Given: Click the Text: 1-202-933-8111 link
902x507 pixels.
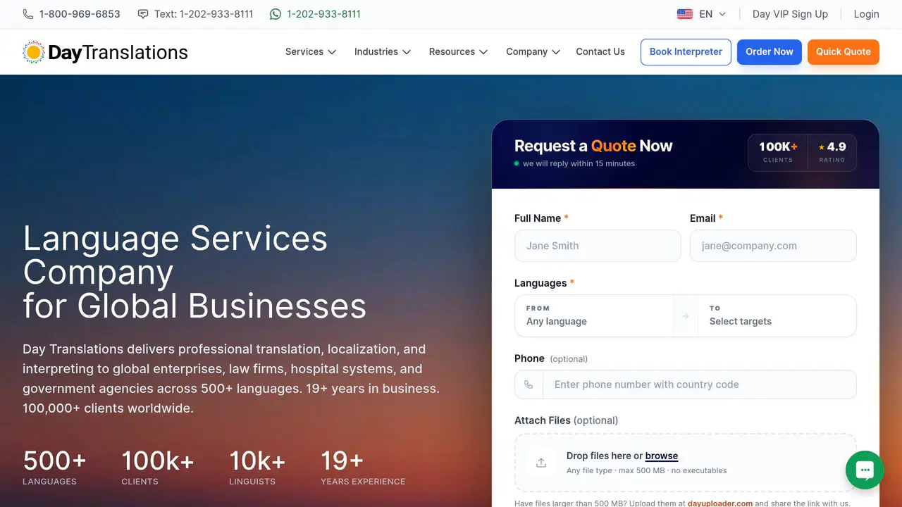Looking at the screenshot, I should coord(204,14).
